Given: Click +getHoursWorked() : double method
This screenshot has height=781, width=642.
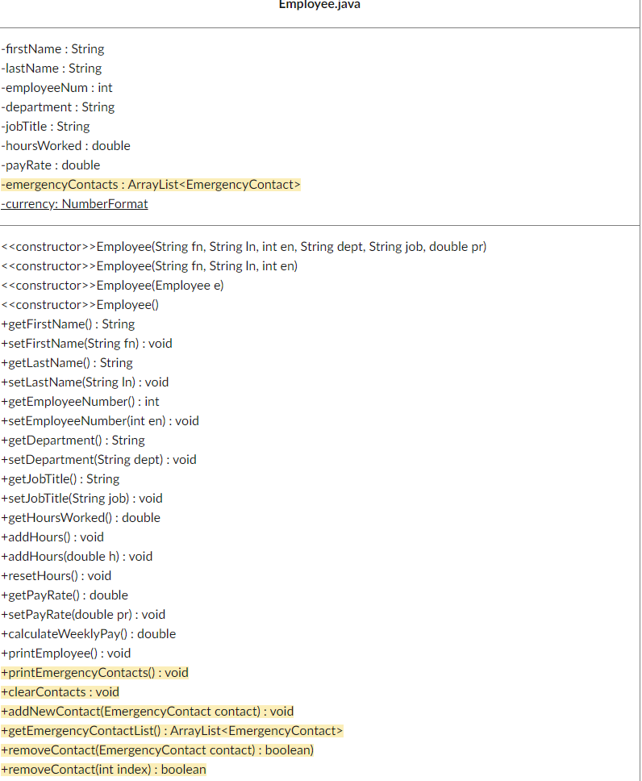Looking at the screenshot, I should tap(81, 519).
